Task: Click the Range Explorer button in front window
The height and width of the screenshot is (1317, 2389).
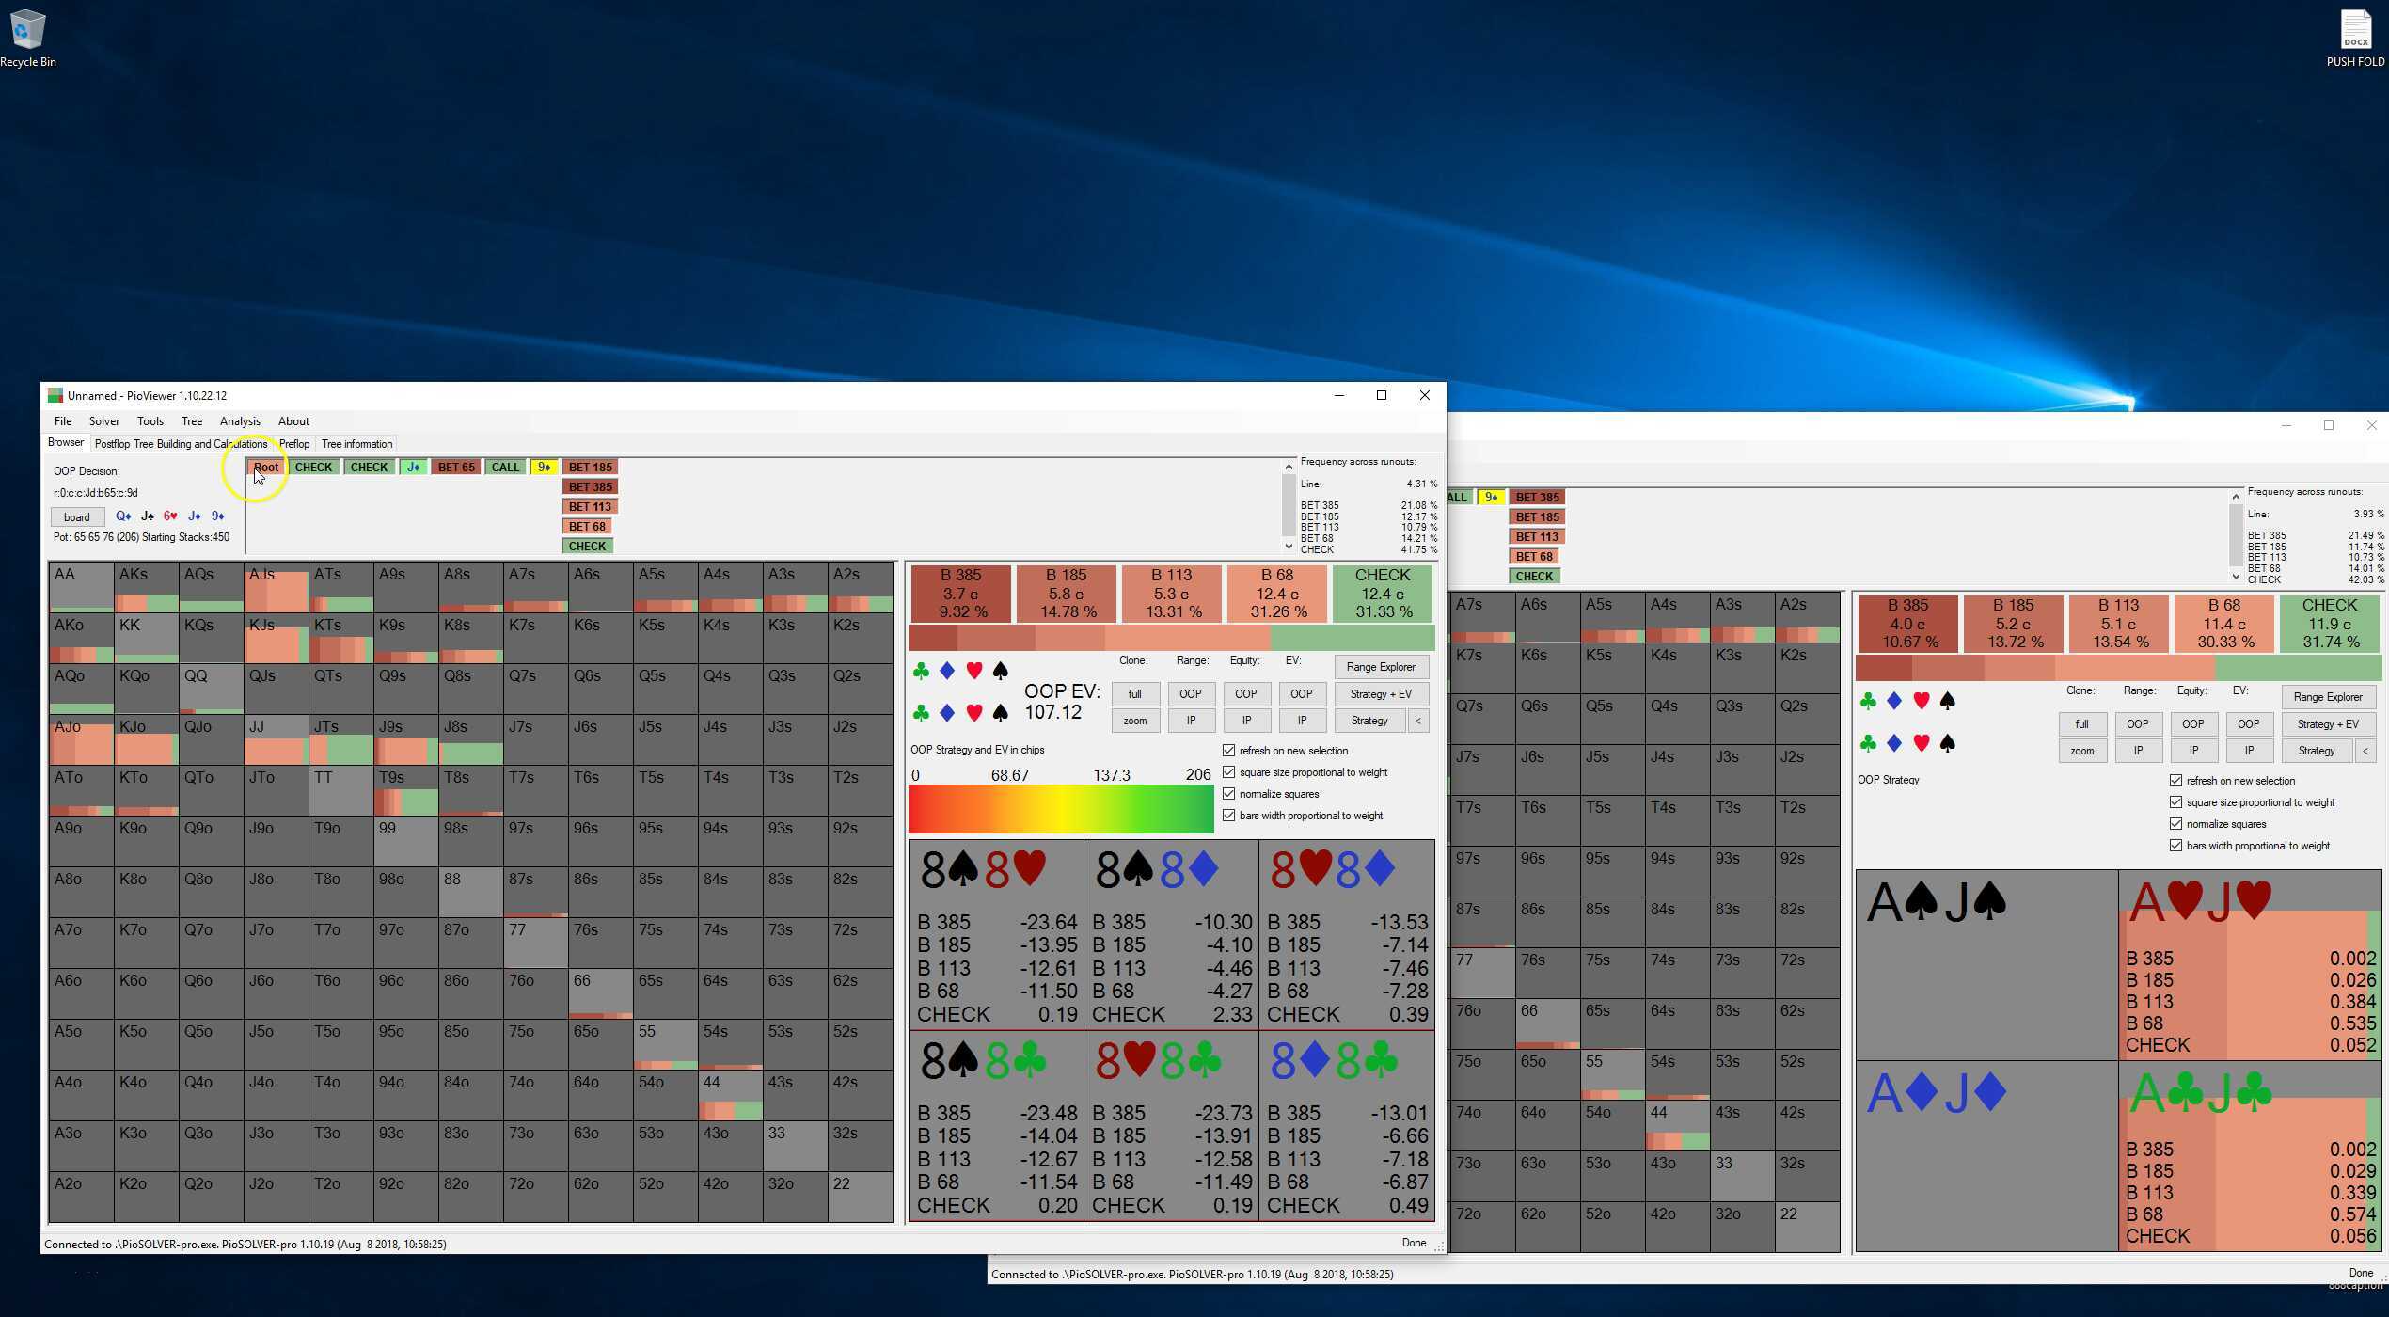Action: 1380,667
